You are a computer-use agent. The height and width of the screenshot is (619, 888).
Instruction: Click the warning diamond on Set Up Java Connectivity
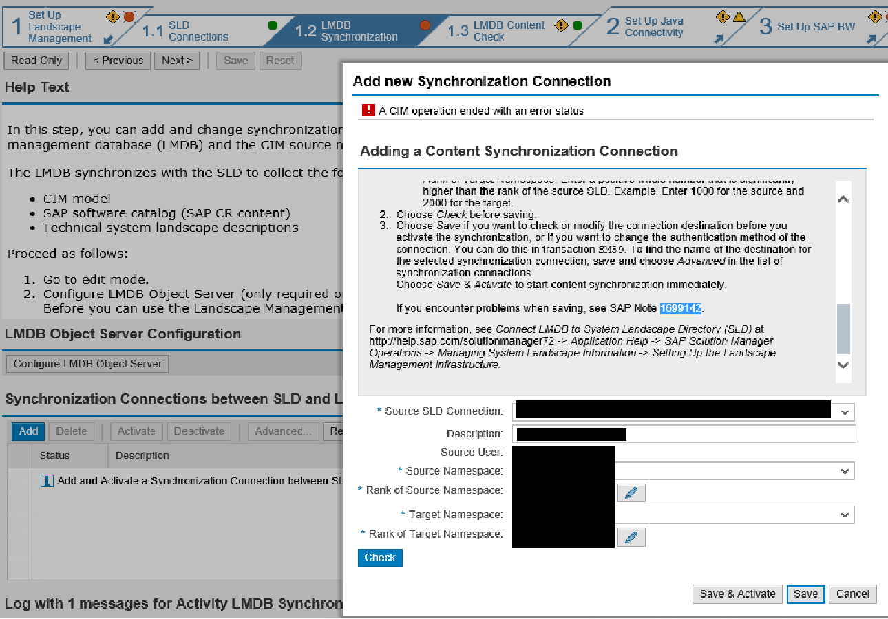[723, 17]
